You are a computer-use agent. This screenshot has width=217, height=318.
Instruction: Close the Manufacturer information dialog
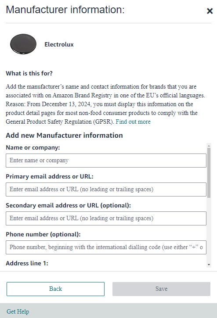[x=210, y=11]
